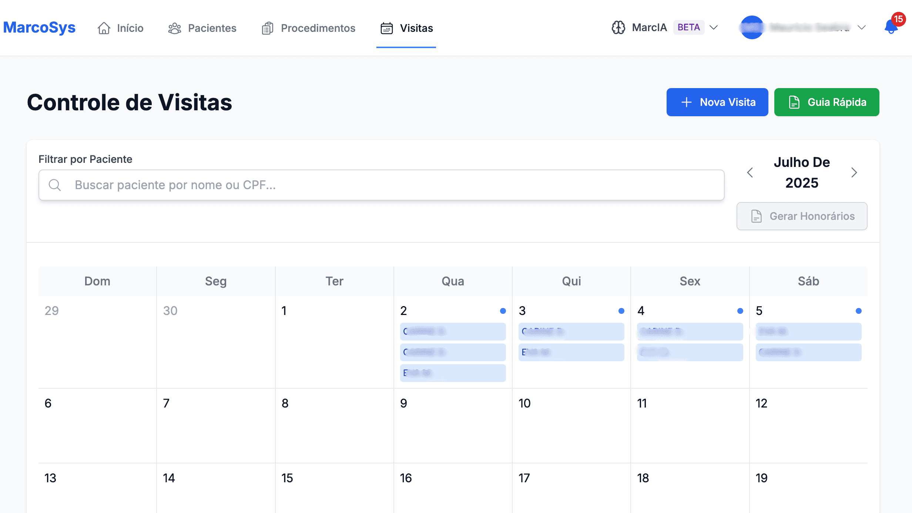Click the plus icon on Nova Visita
Image resolution: width=912 pixels, height=513 pixels.
(x=687, y=102)
